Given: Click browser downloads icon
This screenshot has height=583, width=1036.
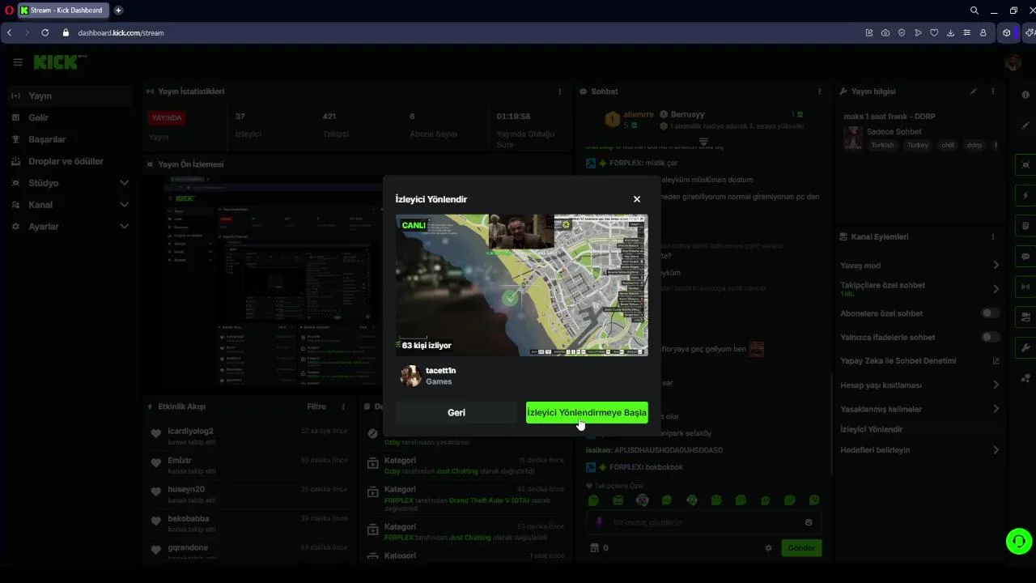Looking at the screenshot, I should pyautogui.click(x=950, y=32).
